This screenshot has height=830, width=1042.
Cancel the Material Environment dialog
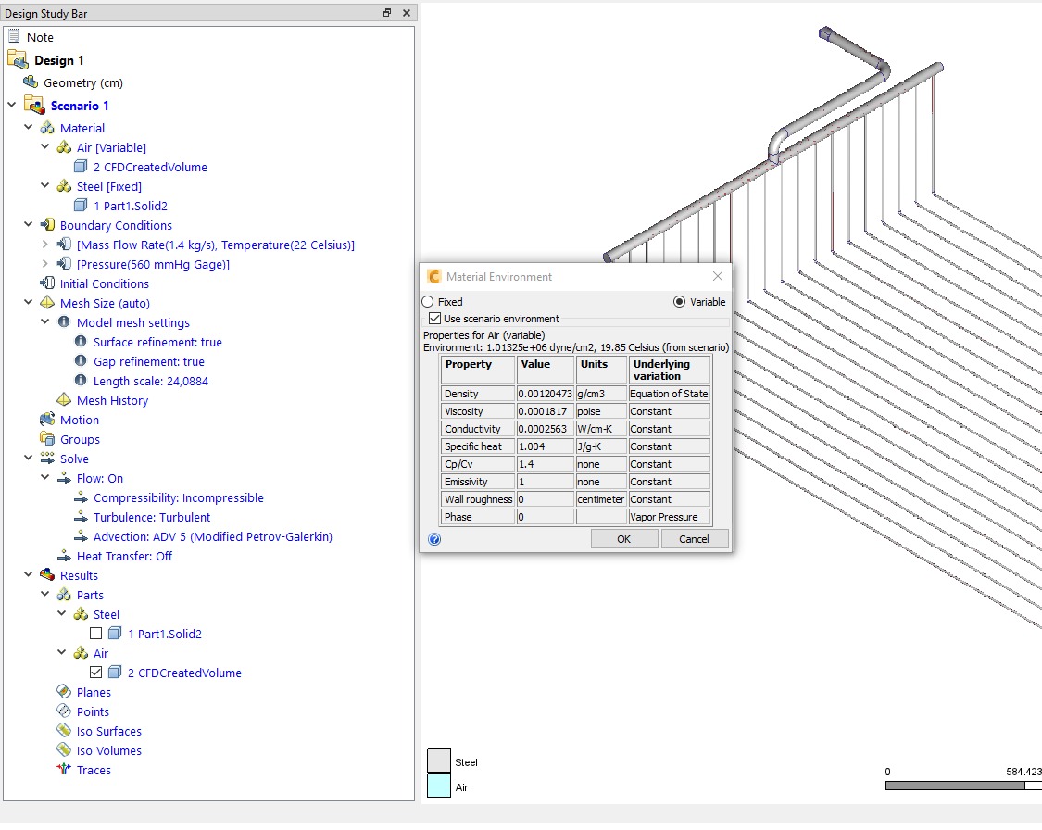coord(694,539)
